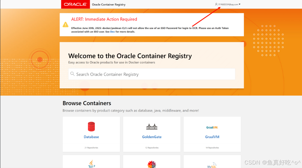Image resolution: width=302 pixels, height=168 pixels.
Task: Click the MySQL dolphin logo
Action: [x=212, y=165]
